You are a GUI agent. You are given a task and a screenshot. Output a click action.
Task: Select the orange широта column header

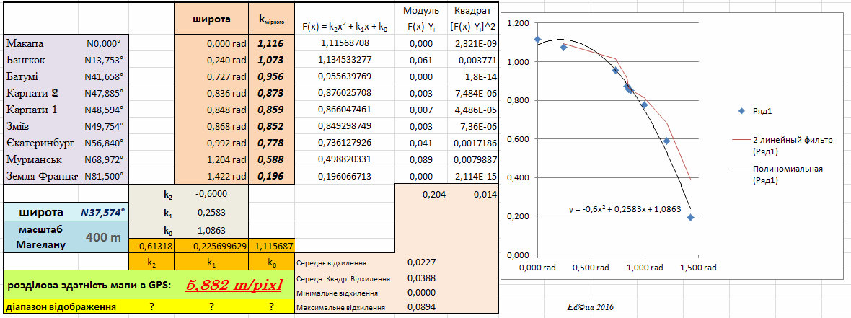tap(211, 19)
